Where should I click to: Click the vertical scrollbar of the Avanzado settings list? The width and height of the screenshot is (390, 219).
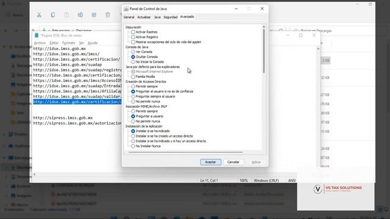tap(264, 51)
